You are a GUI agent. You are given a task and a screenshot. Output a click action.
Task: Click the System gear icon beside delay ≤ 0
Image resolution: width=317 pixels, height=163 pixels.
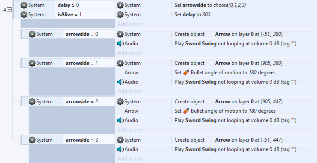tap(24, 5)
